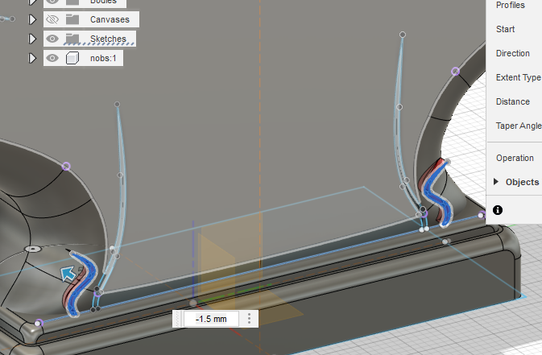
Task: Click the -1.5 mm distance input field
Action: click(211, 319)
